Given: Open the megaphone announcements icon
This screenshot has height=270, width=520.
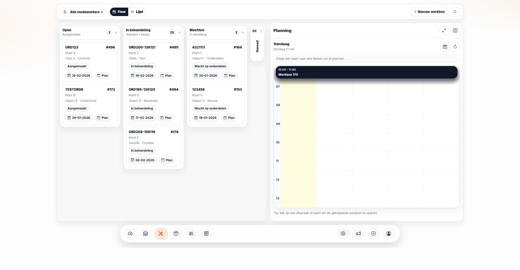Looking at the screenshot, I should point(358,233).
